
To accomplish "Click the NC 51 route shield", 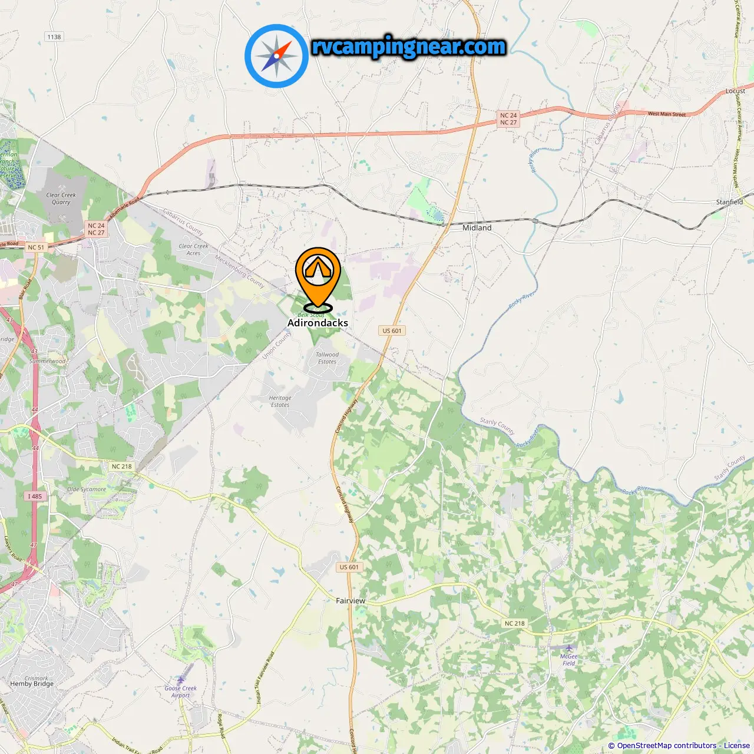I will click(36, 247).
